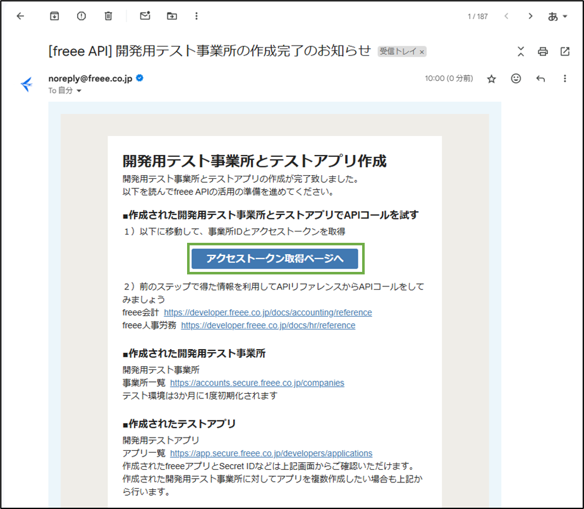Archive this email
584x509 pixels.
click(54, 16)
